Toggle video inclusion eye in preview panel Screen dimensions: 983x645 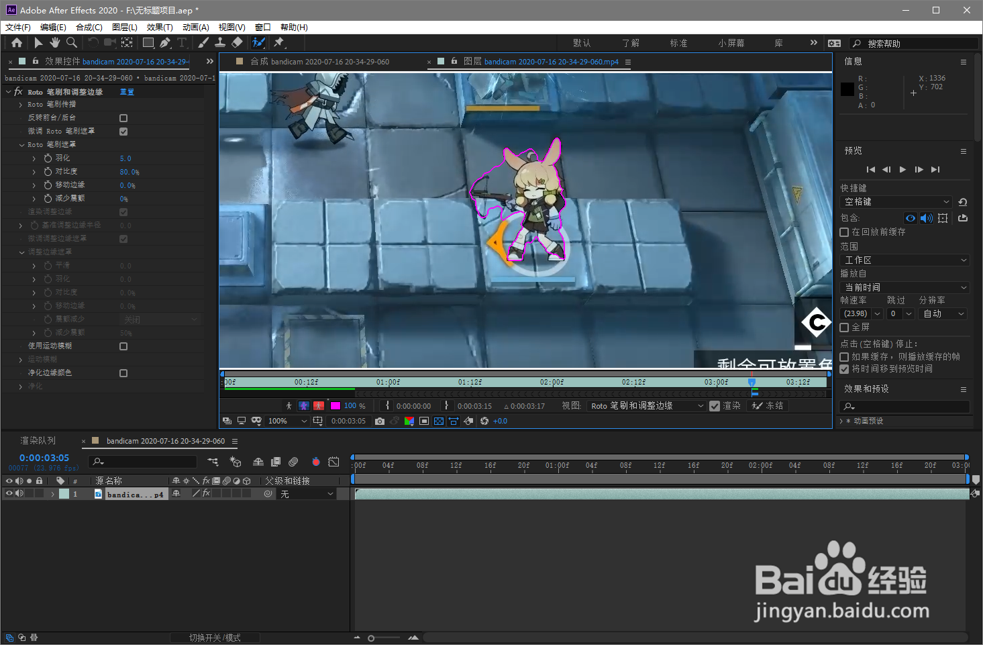click(910, 218)
